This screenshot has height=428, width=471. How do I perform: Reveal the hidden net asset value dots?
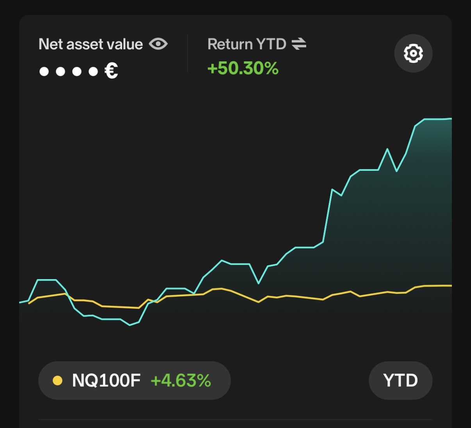tap(68, 72)
